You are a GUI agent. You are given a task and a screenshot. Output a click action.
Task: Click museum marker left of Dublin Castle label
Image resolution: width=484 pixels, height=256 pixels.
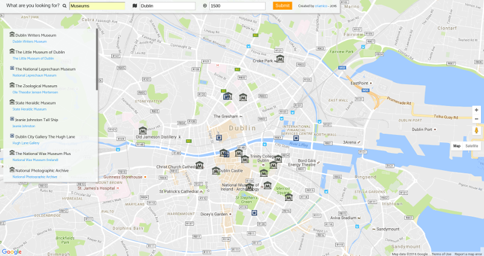[216, 171]
